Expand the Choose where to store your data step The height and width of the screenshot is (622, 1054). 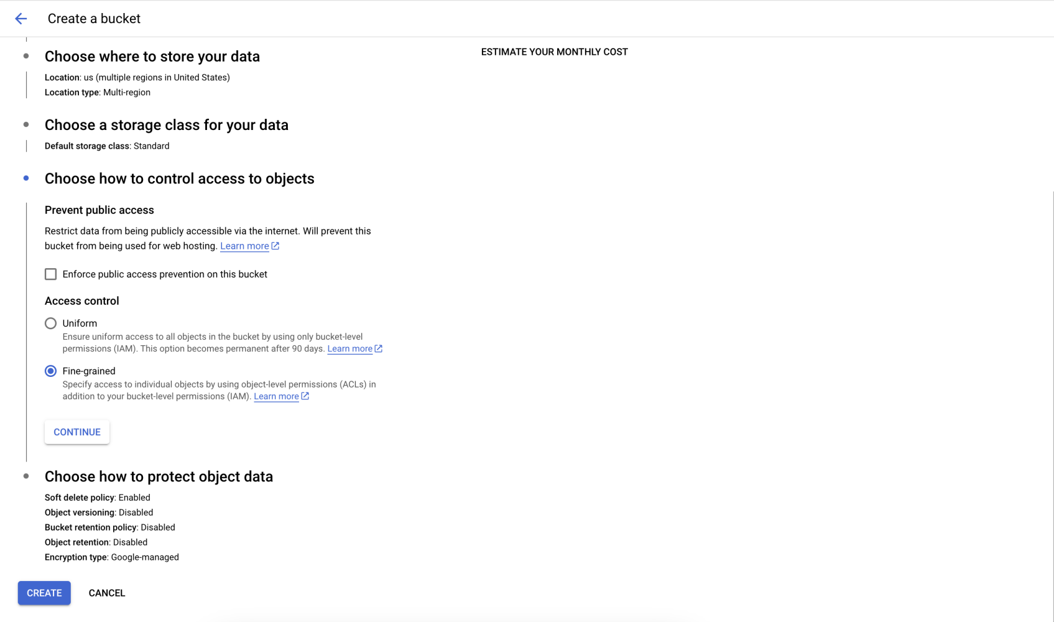(x=152, y=56)
